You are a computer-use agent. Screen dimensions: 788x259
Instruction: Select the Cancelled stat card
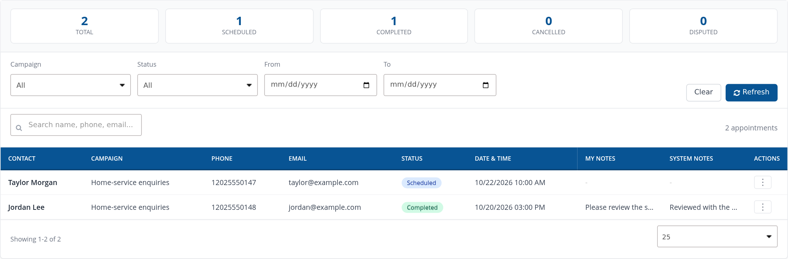click(x=549, y=26)
